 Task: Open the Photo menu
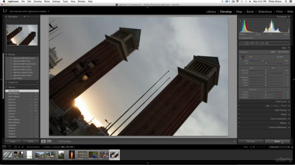click(x=47, y=1)
